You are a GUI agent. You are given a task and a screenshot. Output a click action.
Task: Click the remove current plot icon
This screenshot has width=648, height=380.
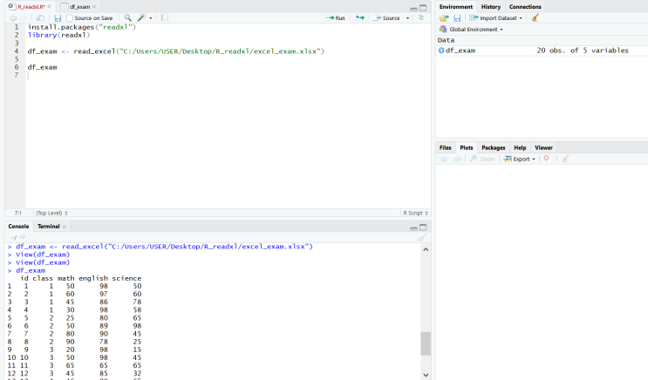point(547,159)
